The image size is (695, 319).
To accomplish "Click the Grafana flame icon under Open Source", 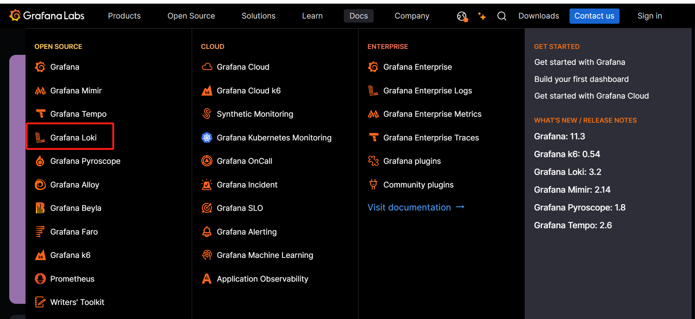I will [x=40, y=67].
